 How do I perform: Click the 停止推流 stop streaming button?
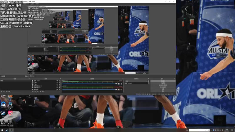(163, 81)
